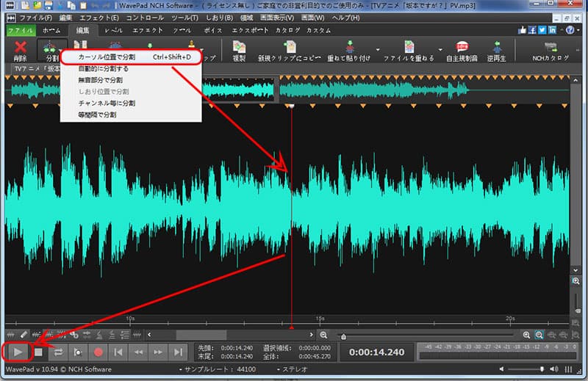Viewport: 588px width, 381px height.
Task: Select カーソル位置で分割 menu entry
Action: (131, 57)
